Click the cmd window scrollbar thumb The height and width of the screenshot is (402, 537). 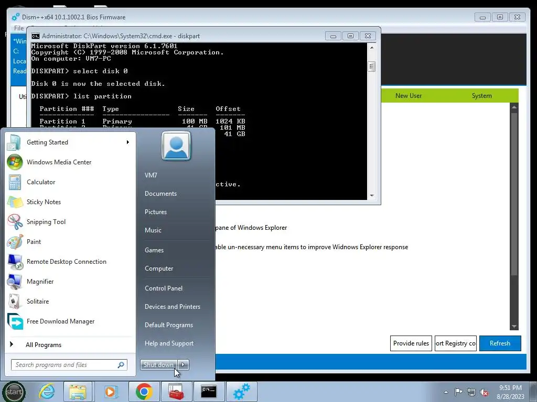coord(372,66)
